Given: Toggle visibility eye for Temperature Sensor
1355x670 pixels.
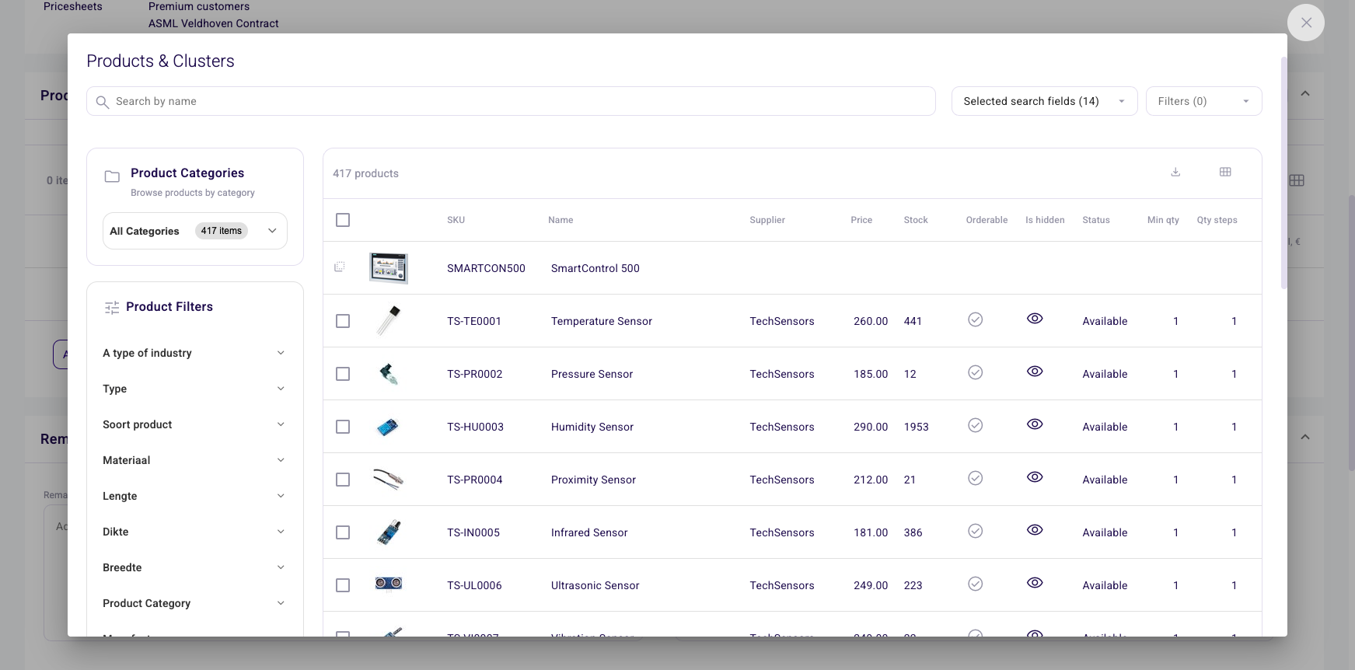Looking at the screenshot, I should click(x=1035, y=319).
